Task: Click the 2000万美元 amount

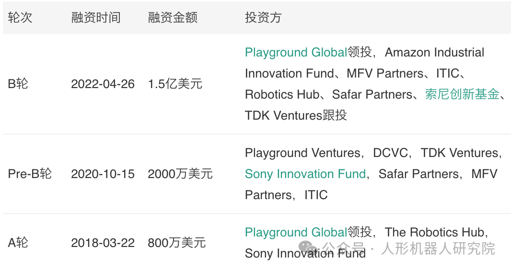Action: tap(180, 174)
